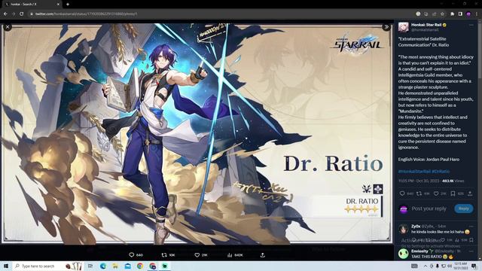482x271 pixels.
Task: Open more options on Enviosity reply
Action: click(471, 251)
